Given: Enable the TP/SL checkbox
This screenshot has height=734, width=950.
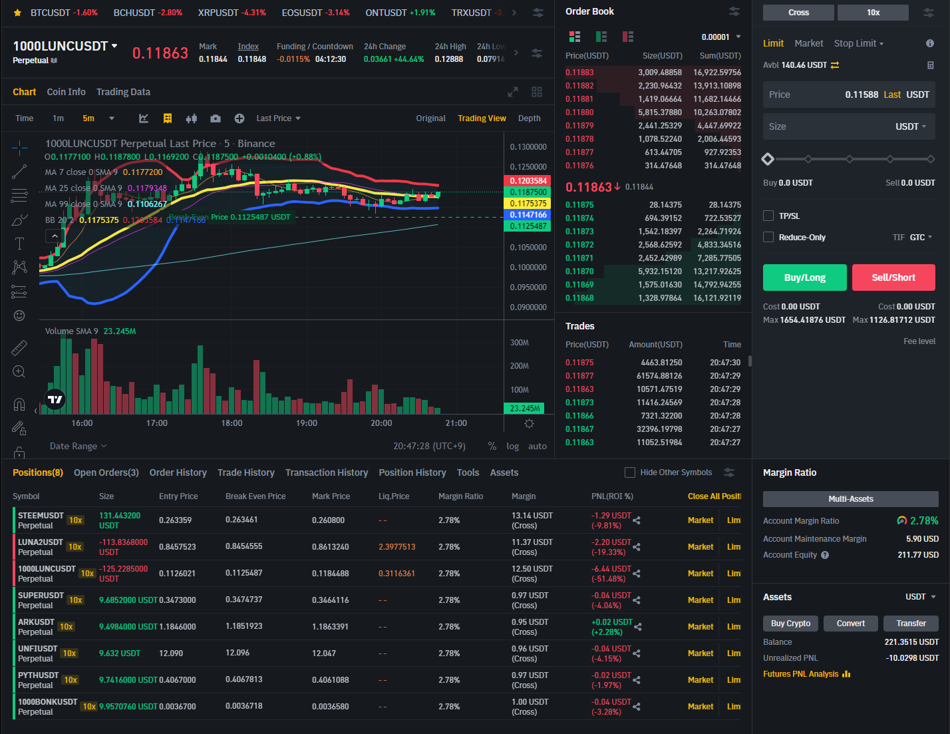Looking at the screenshot, I should 768,216.
